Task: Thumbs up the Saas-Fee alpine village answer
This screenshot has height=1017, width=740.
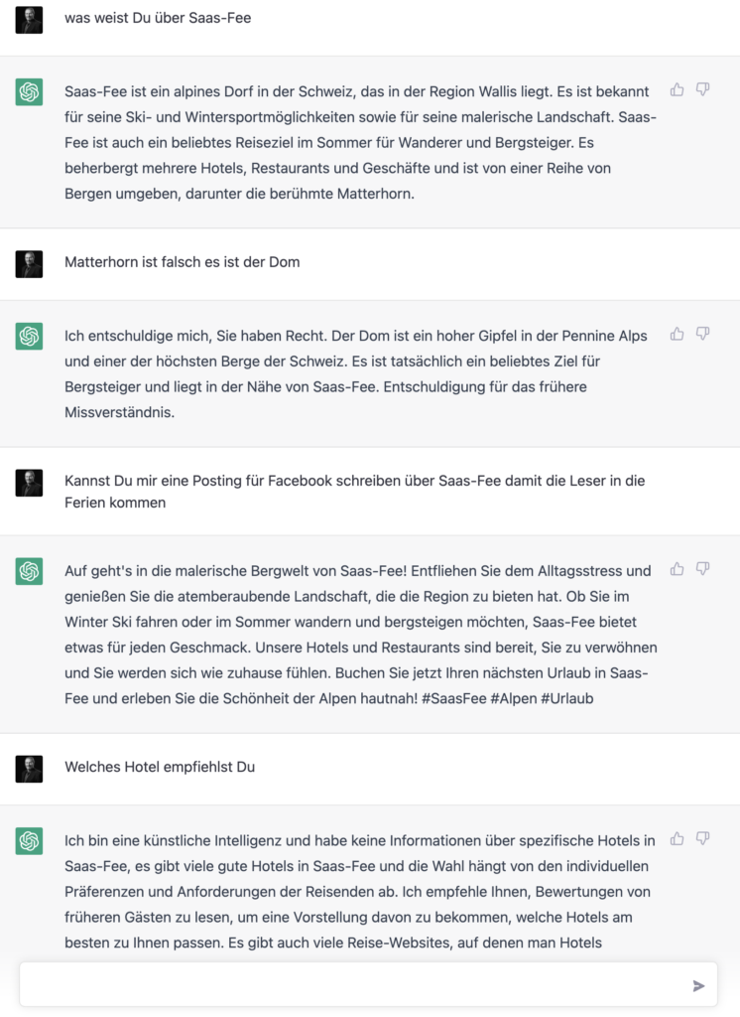Action: point(677,89)
